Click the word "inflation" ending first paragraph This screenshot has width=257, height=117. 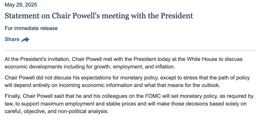tap(164, 67)
